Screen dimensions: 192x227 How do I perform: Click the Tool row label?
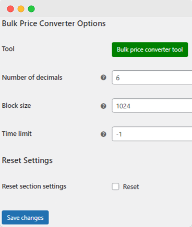tap(8, 49)
